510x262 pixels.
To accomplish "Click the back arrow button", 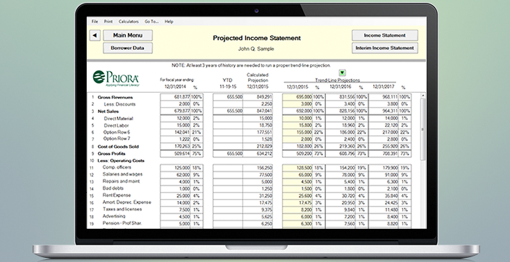I will (95, 35).
